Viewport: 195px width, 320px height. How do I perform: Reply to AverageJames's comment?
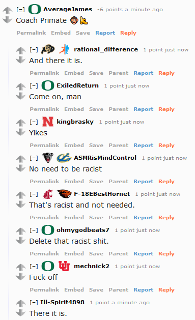[x=128, y=33]
